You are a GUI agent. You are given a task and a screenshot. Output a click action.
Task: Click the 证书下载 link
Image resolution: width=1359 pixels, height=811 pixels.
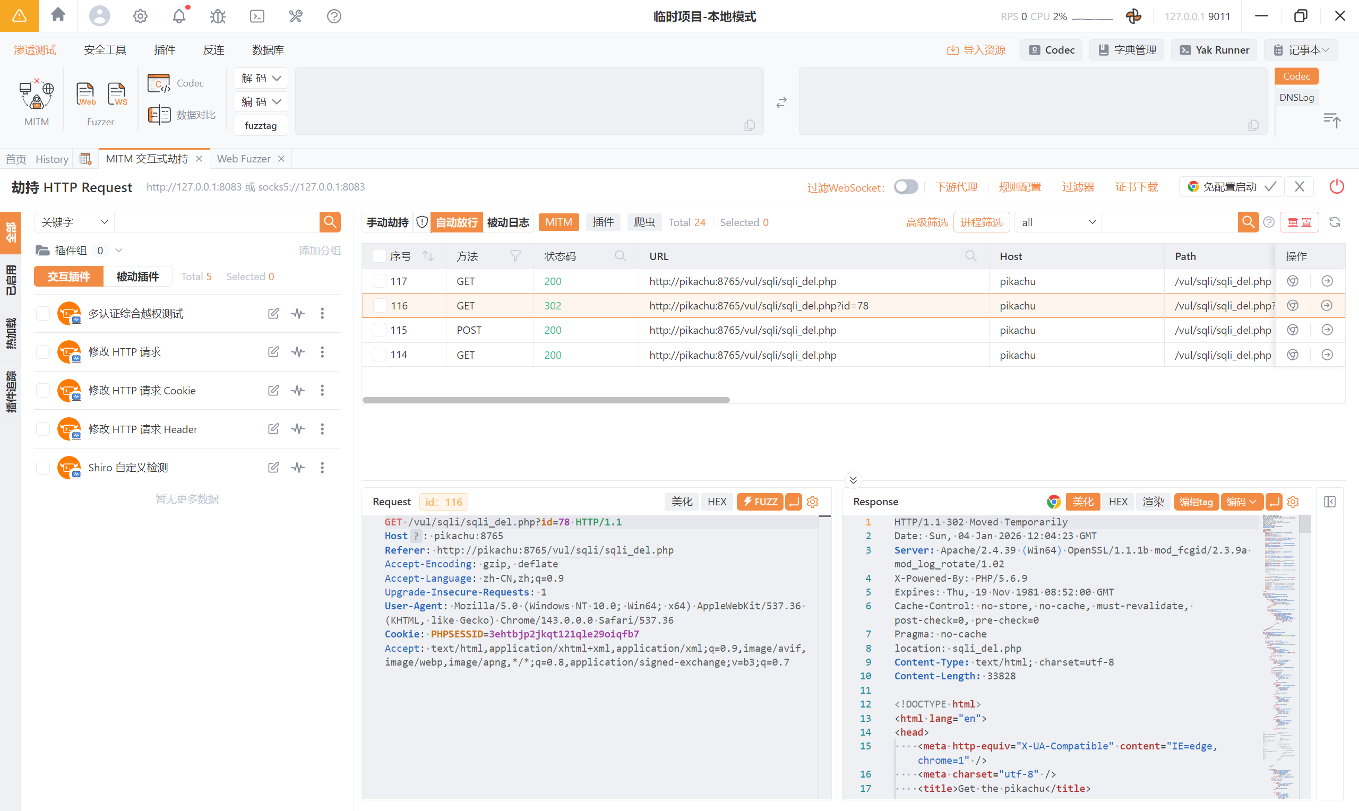point(1136,187)
